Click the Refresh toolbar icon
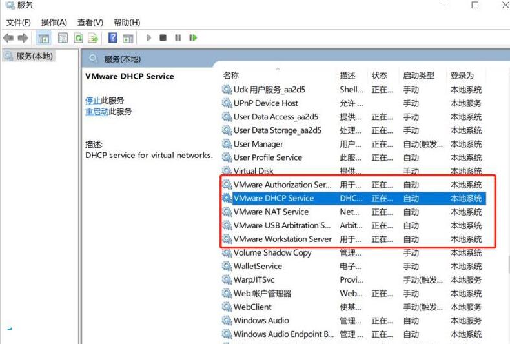510x344 pixels. coord(78,38)
